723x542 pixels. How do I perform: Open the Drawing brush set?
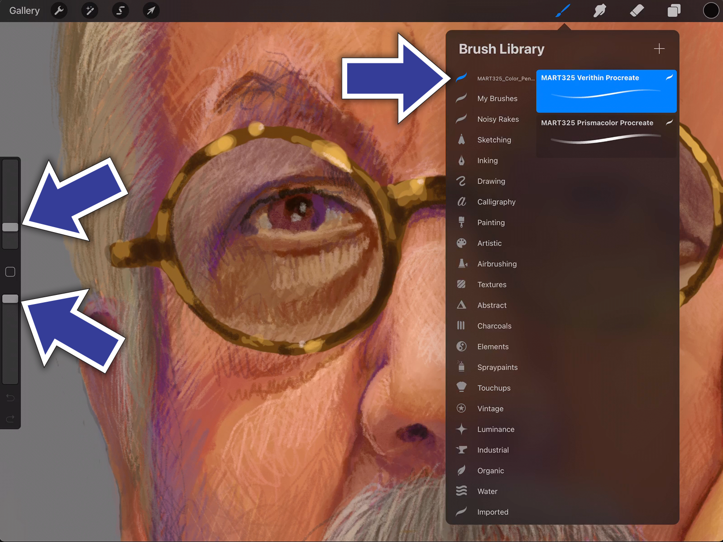click(x=495, y=181)
